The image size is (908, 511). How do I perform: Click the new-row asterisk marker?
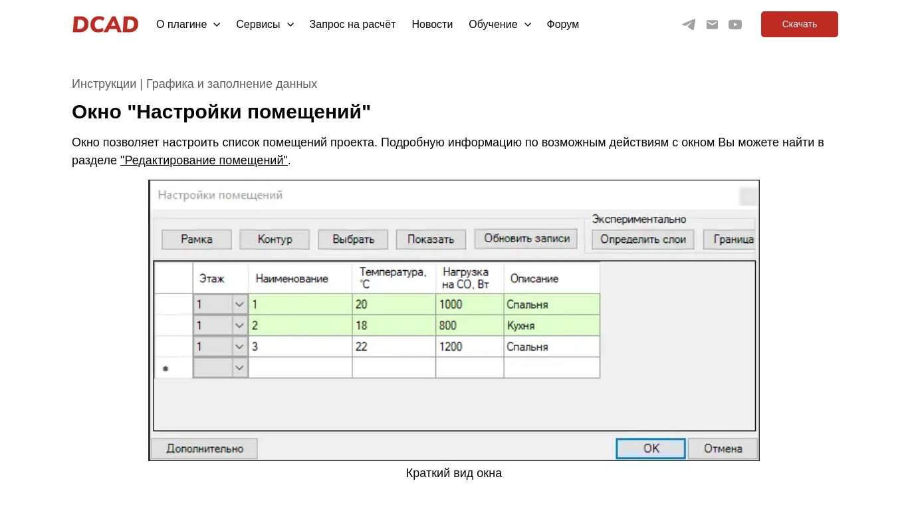(x=166, y=368)
